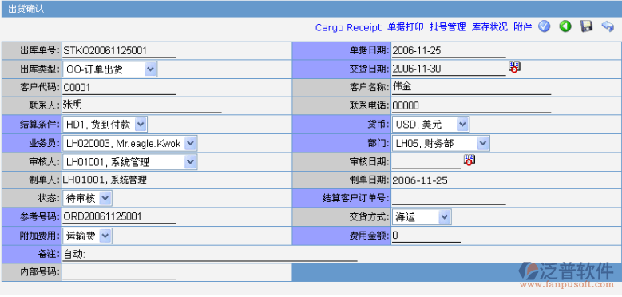Open the Cargo Receipt link
Viewport: 622px width, 297px height.
(348, 27)
